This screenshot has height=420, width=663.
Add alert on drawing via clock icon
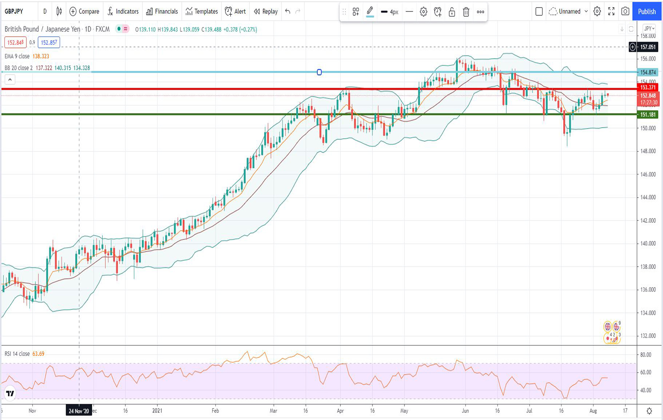(438, 12)
